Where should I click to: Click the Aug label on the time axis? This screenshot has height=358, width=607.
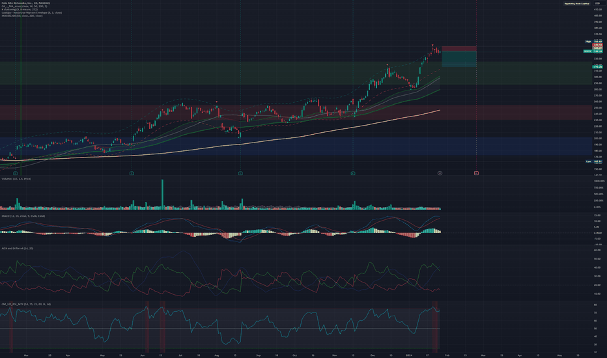tap(217, 355)
